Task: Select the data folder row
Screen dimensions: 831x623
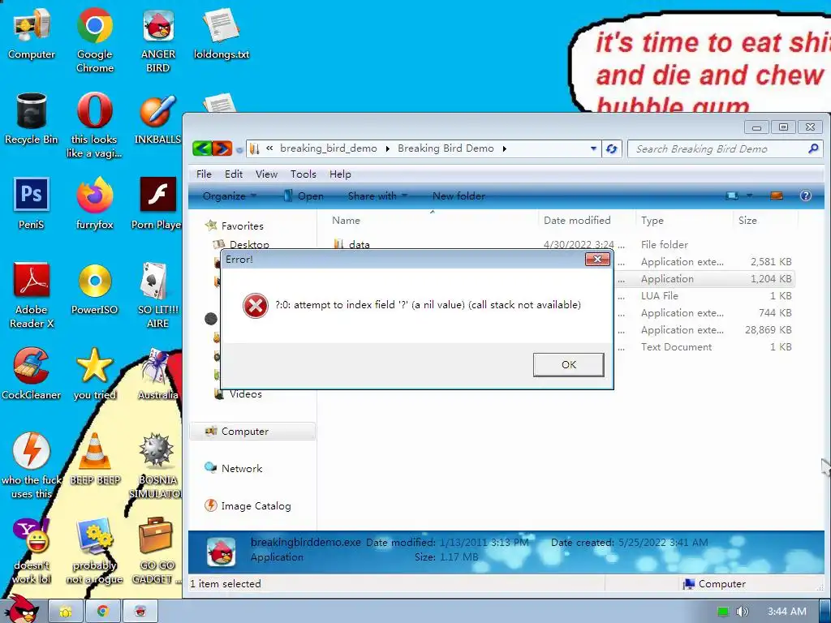Action: (x=562, y=243)
